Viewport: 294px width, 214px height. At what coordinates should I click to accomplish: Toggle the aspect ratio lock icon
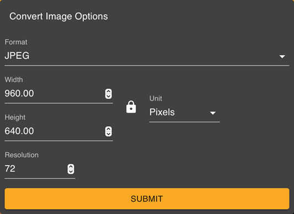coord(131,107)
